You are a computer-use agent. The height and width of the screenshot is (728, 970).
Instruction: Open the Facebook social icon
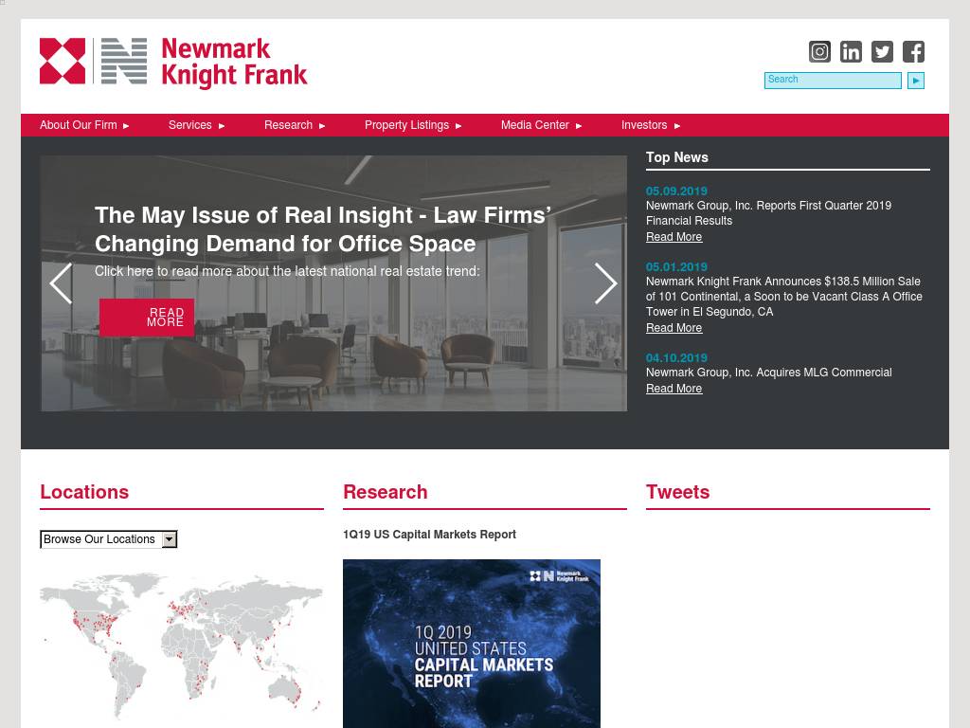(913, 51)
